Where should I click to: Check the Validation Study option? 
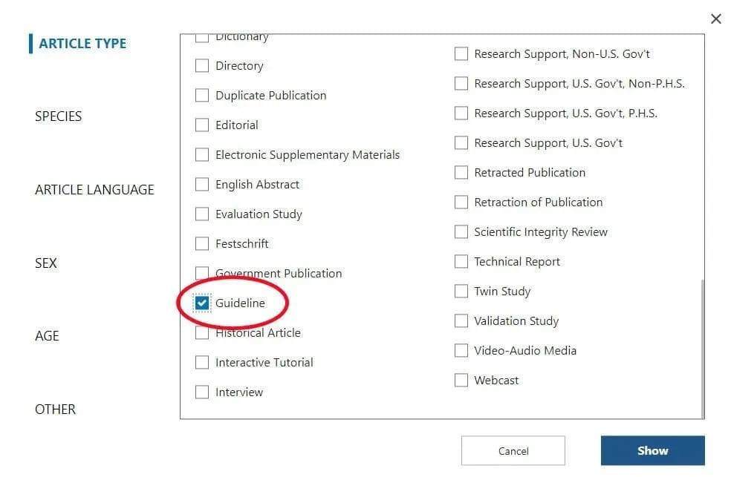click(461, 321)
